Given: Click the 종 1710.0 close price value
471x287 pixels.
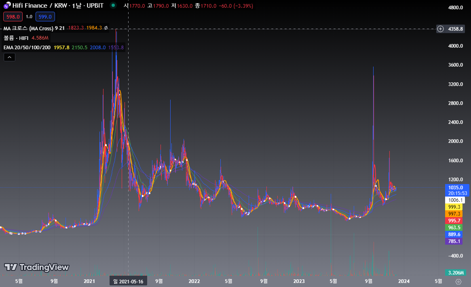Looking at the screenshot, I should [x=206, y=6].
